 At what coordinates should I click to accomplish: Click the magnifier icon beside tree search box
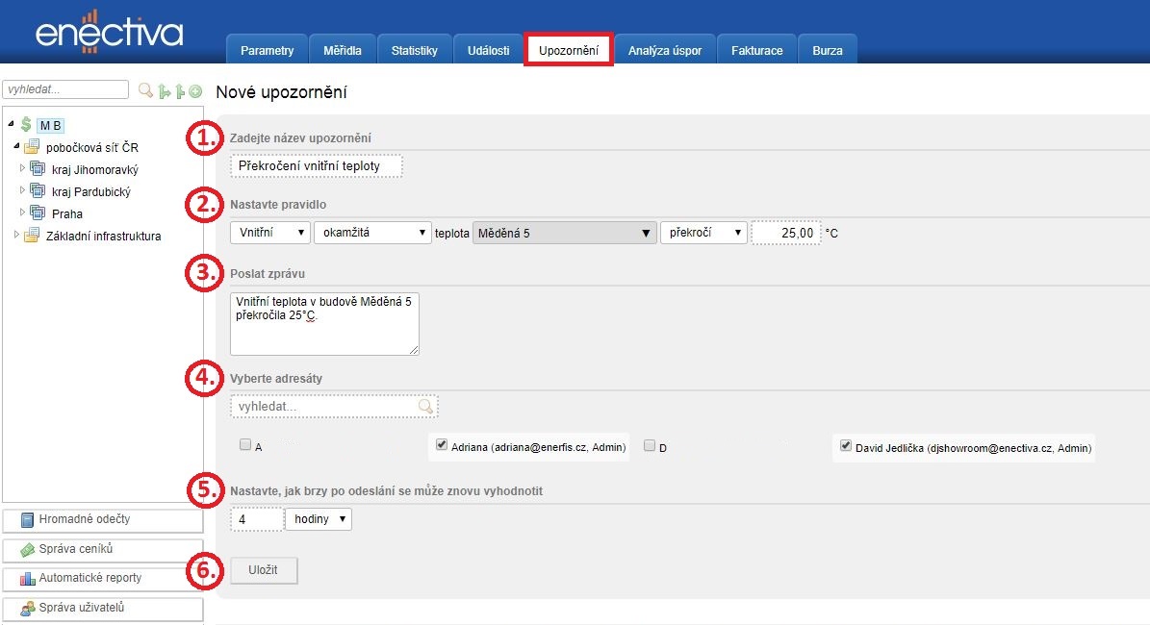click(x=145, y=90)
